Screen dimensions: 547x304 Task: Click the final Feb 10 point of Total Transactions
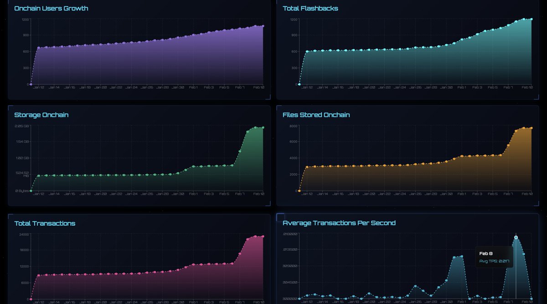[x=263, y=236]
